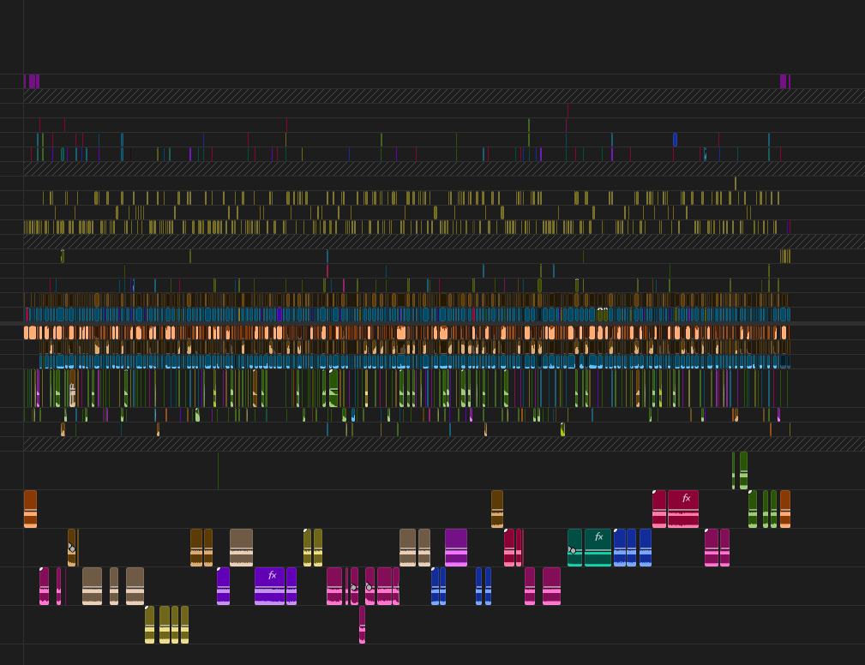Select the magenta clip with white corner near the end

(712, 548)
